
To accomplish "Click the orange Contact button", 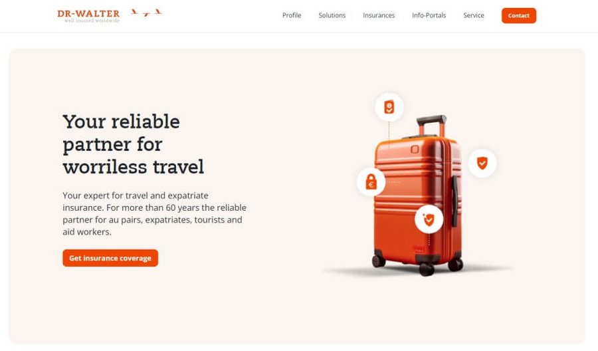I will [x=519, y=16].
